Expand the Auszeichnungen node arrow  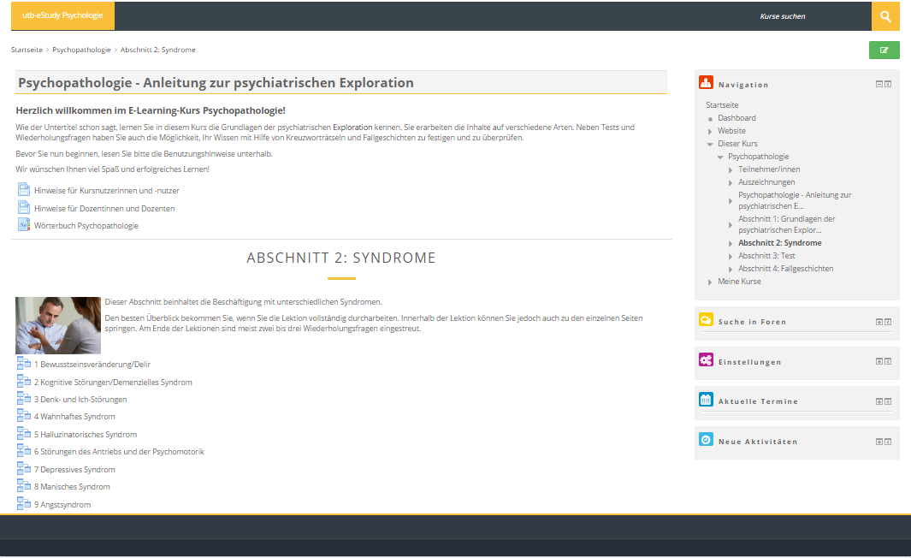coord(731,182)
